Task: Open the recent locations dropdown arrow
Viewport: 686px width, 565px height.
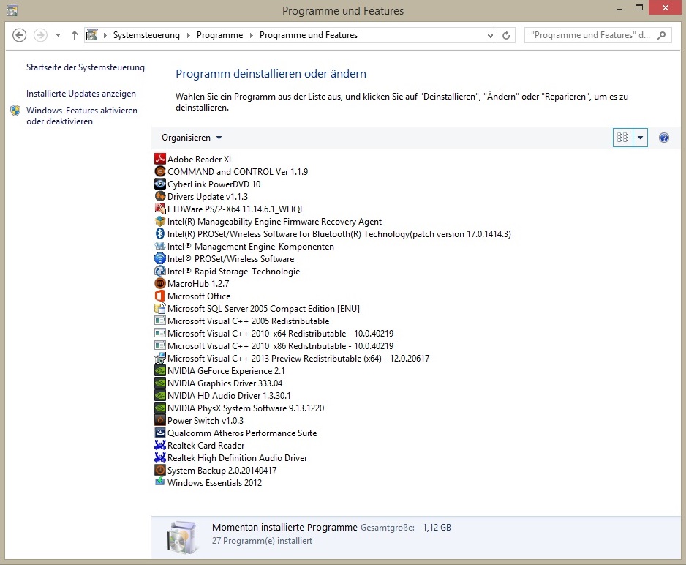Action: coord(58,35)
